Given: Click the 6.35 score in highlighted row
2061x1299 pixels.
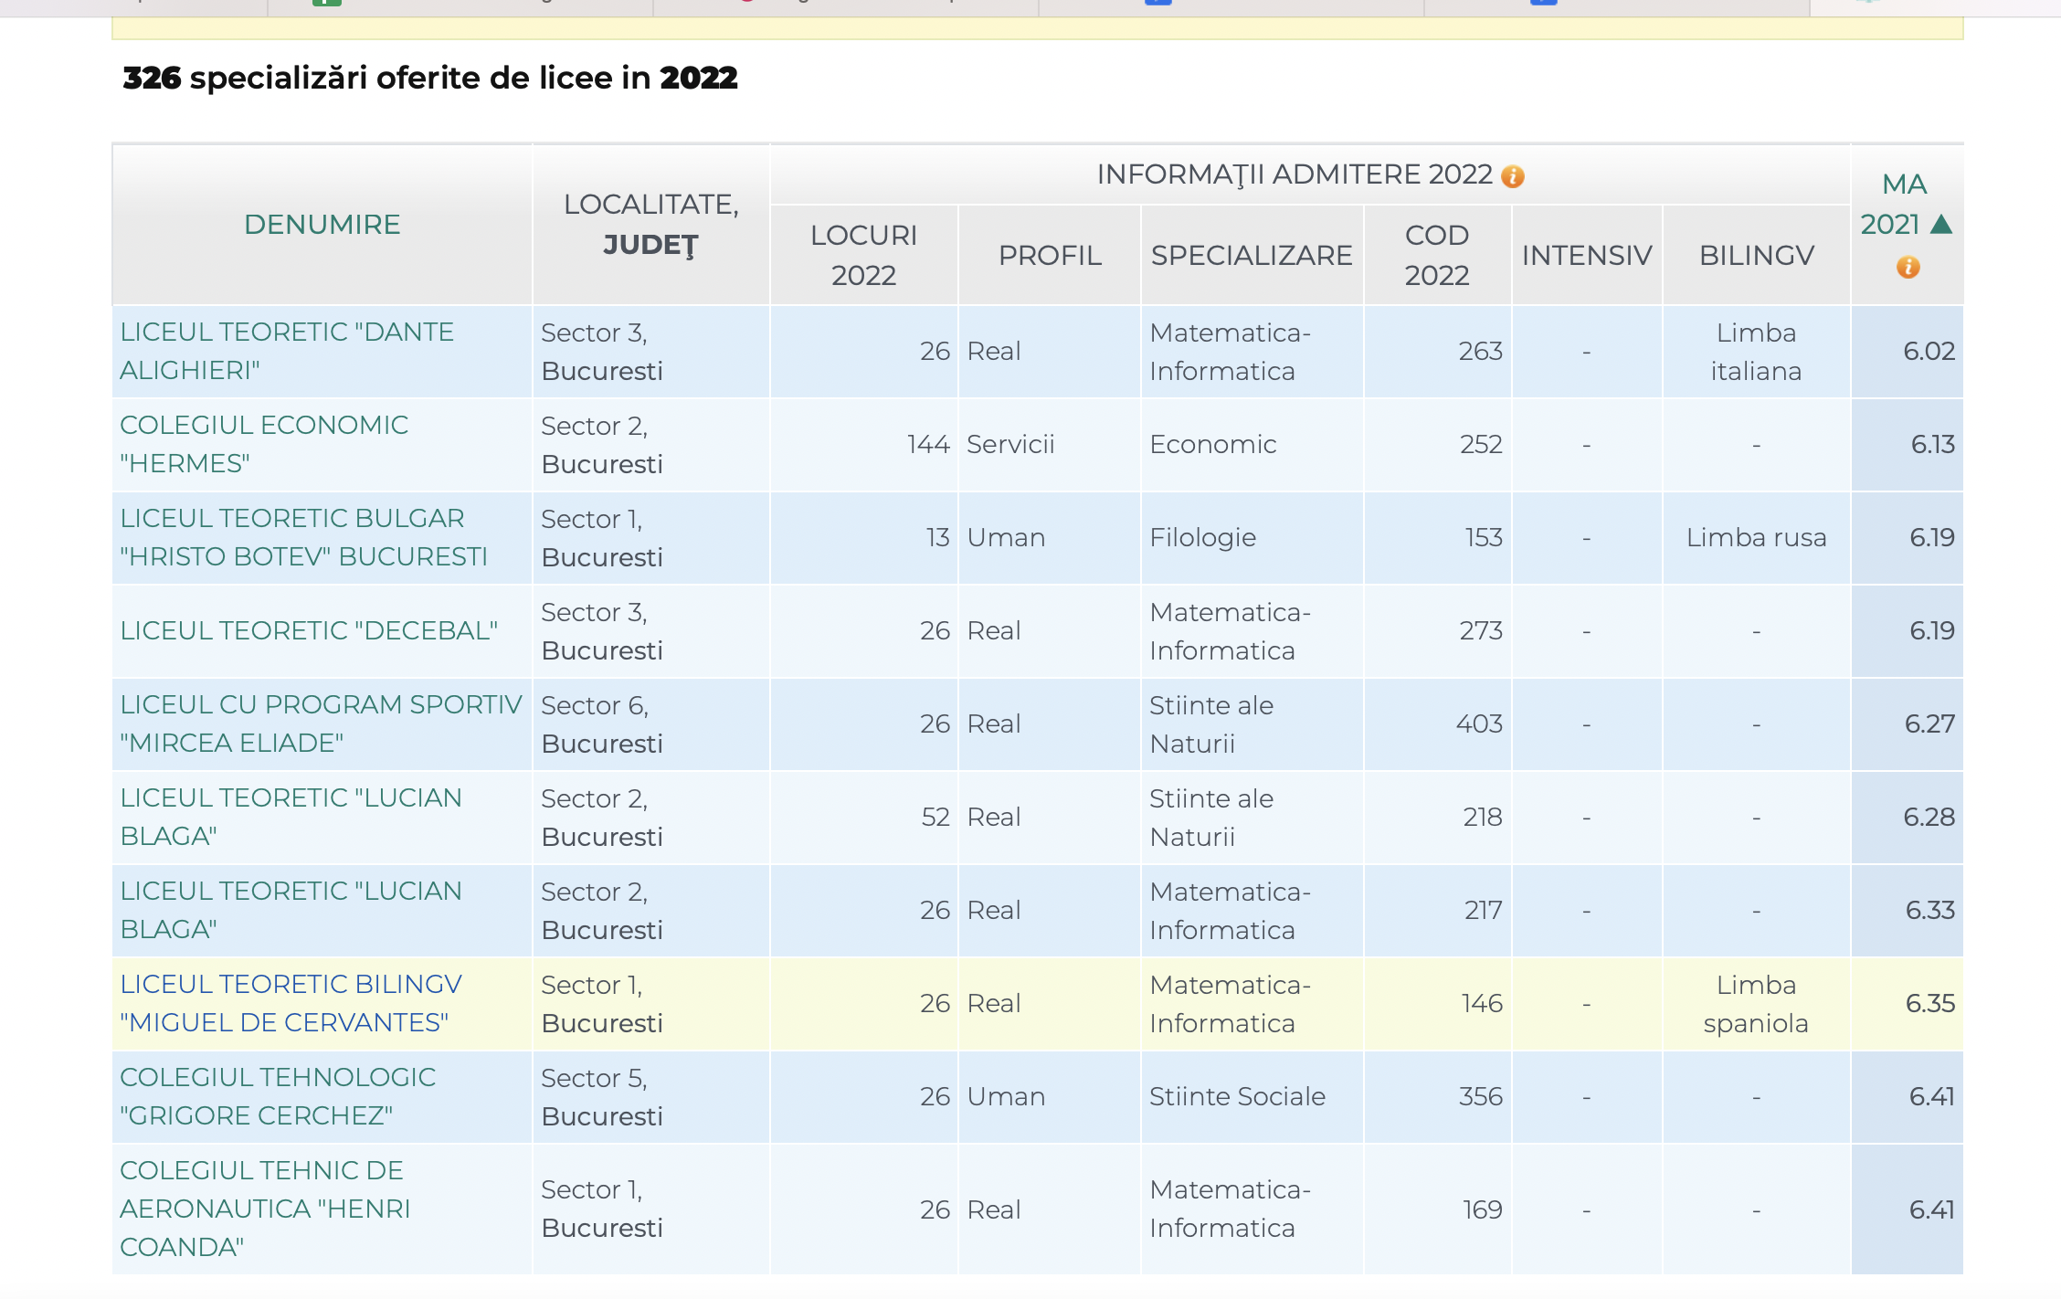Looking at the screenshot, I should click(1929, 1003).
